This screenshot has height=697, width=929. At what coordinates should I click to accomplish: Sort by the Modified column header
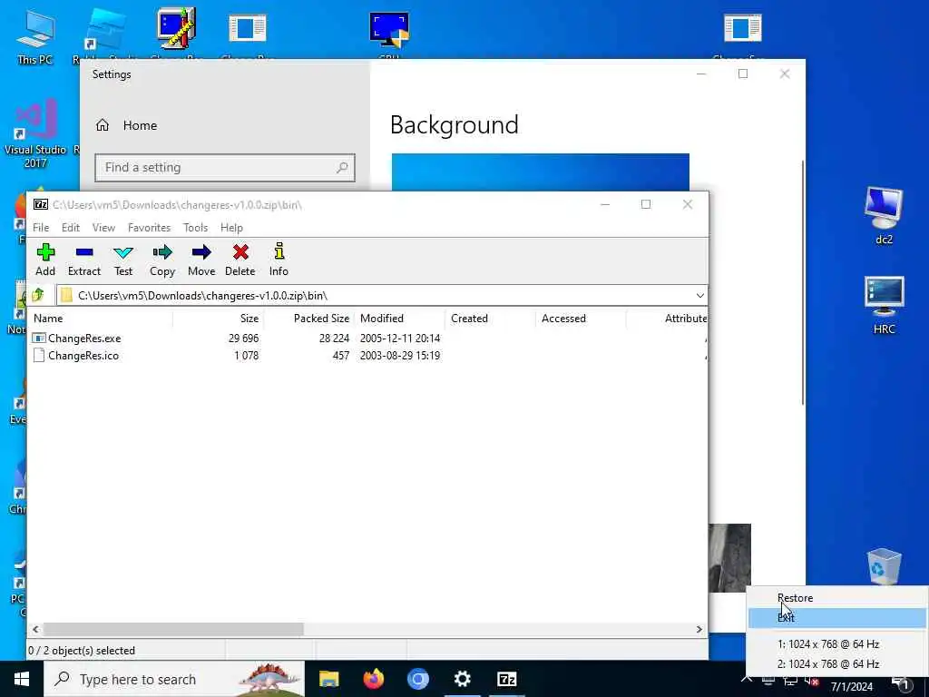399,319
